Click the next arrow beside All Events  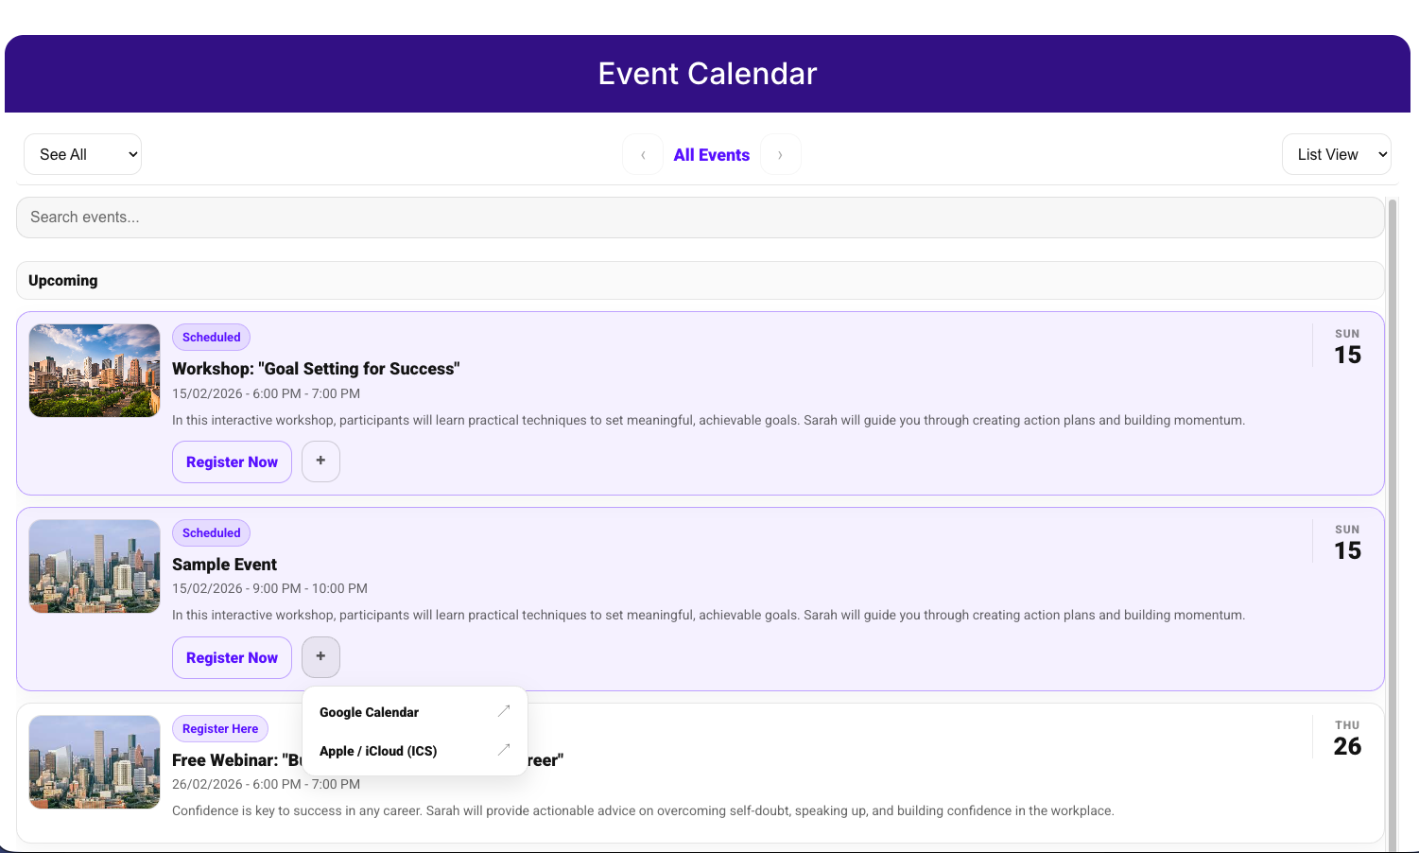780,155
